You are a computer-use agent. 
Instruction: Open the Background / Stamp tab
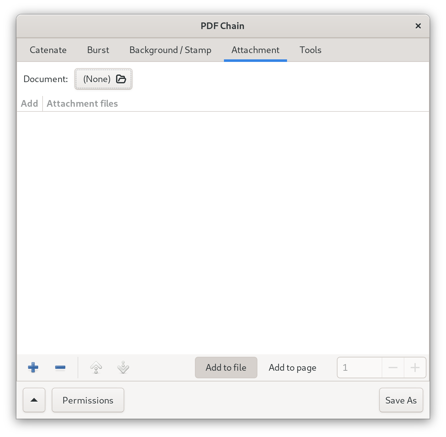[x=170, y=50]
